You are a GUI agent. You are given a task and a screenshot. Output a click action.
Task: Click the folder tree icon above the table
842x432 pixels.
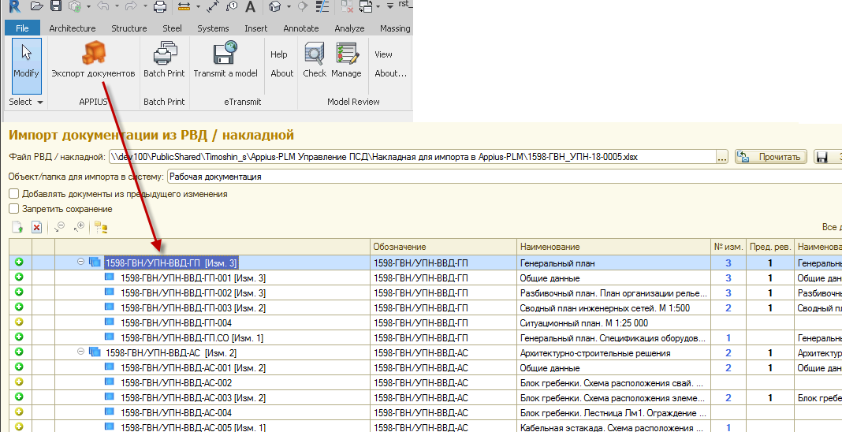click(101, 227)
